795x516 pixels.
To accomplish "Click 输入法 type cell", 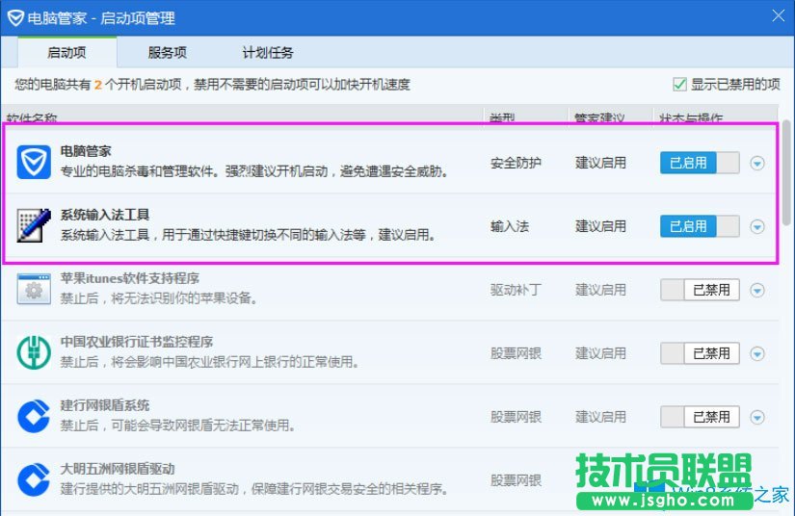I will [x=510, y=226].
